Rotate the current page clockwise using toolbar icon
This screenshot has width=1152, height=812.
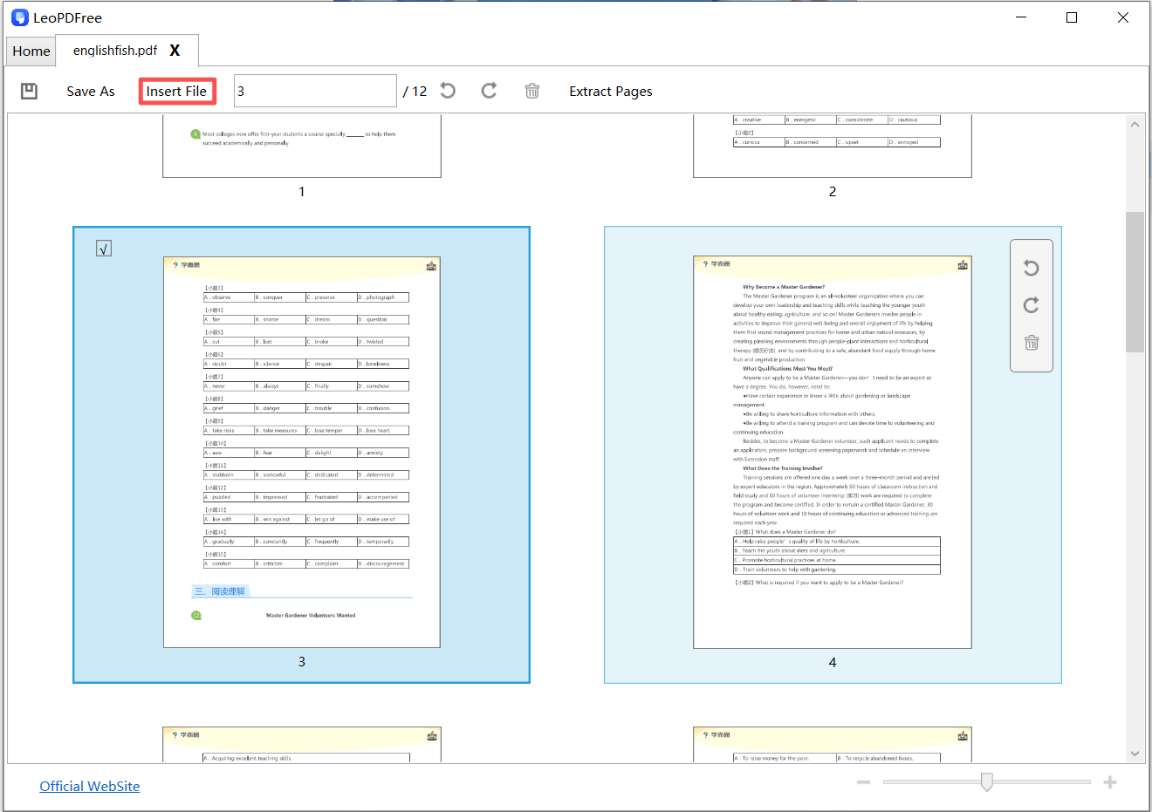point(489,90)
